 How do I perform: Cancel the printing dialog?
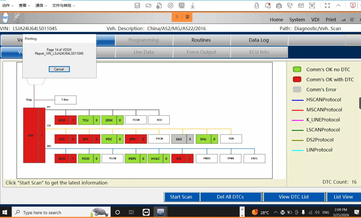[x=59, y=69]
